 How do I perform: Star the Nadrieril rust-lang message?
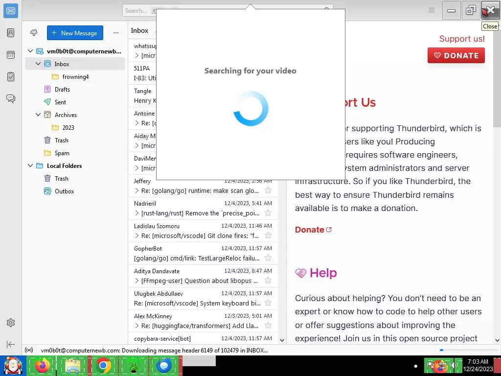[x=268, y=213]
